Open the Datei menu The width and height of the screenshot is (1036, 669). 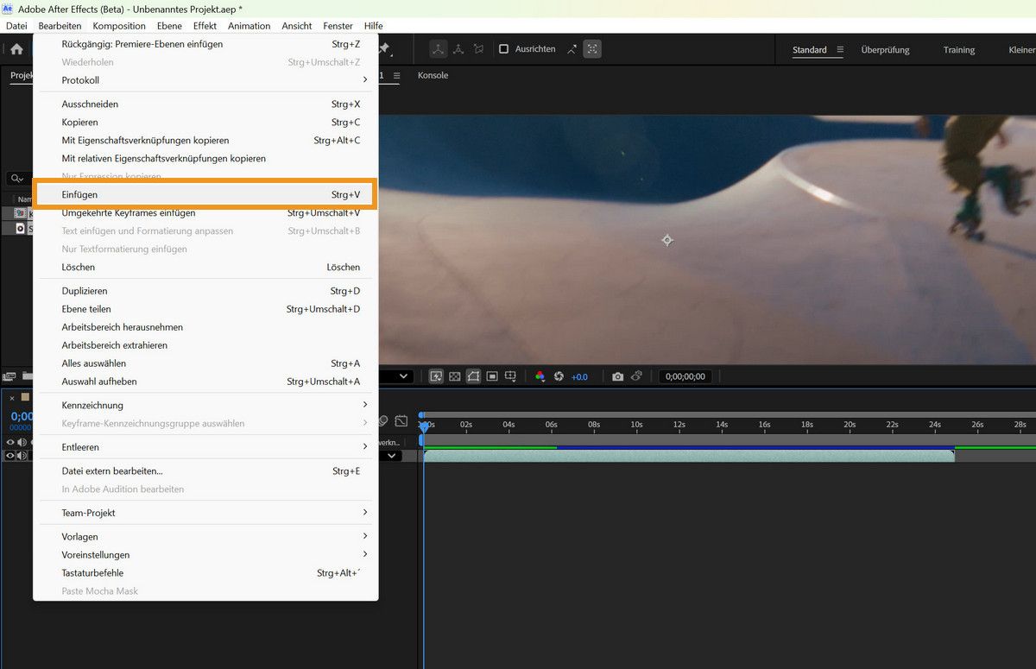point(16,26)
